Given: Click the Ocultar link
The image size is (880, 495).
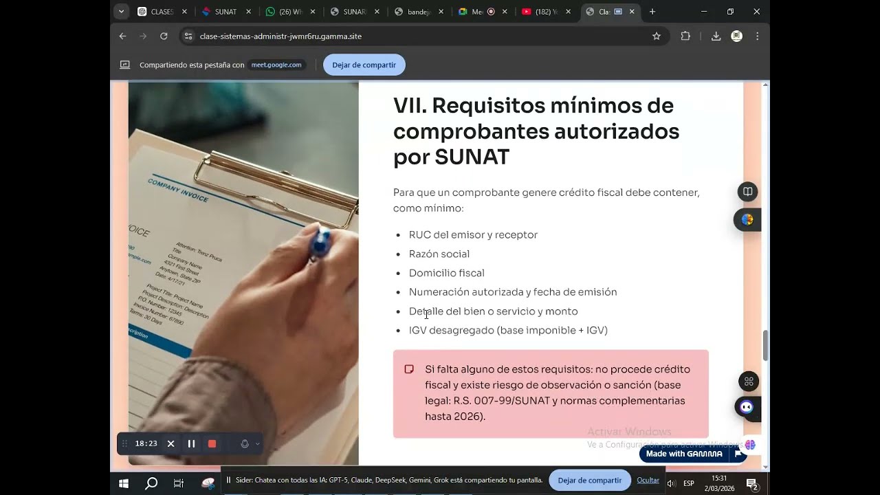Looking at the screenshot, I should [648, 480].
